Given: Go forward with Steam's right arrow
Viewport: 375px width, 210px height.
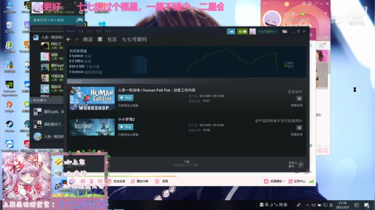Looking at the screenshot, I should (x=77, y=40).
